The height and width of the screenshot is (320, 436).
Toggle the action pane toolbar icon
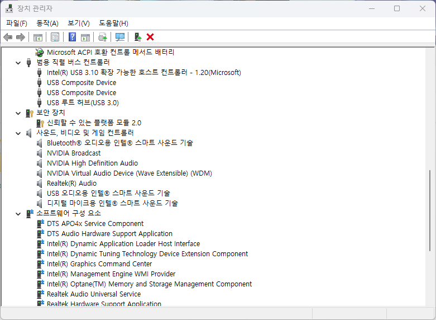[x=85, y=37]
